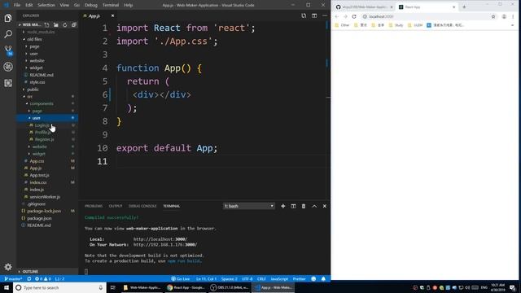The width and height of the screenshot is (521, 293).
Task: Switch to the GitHub tab in Chrome
Action: 364,7
